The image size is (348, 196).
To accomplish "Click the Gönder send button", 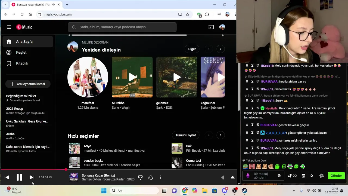I will click(x=336, y=176).
